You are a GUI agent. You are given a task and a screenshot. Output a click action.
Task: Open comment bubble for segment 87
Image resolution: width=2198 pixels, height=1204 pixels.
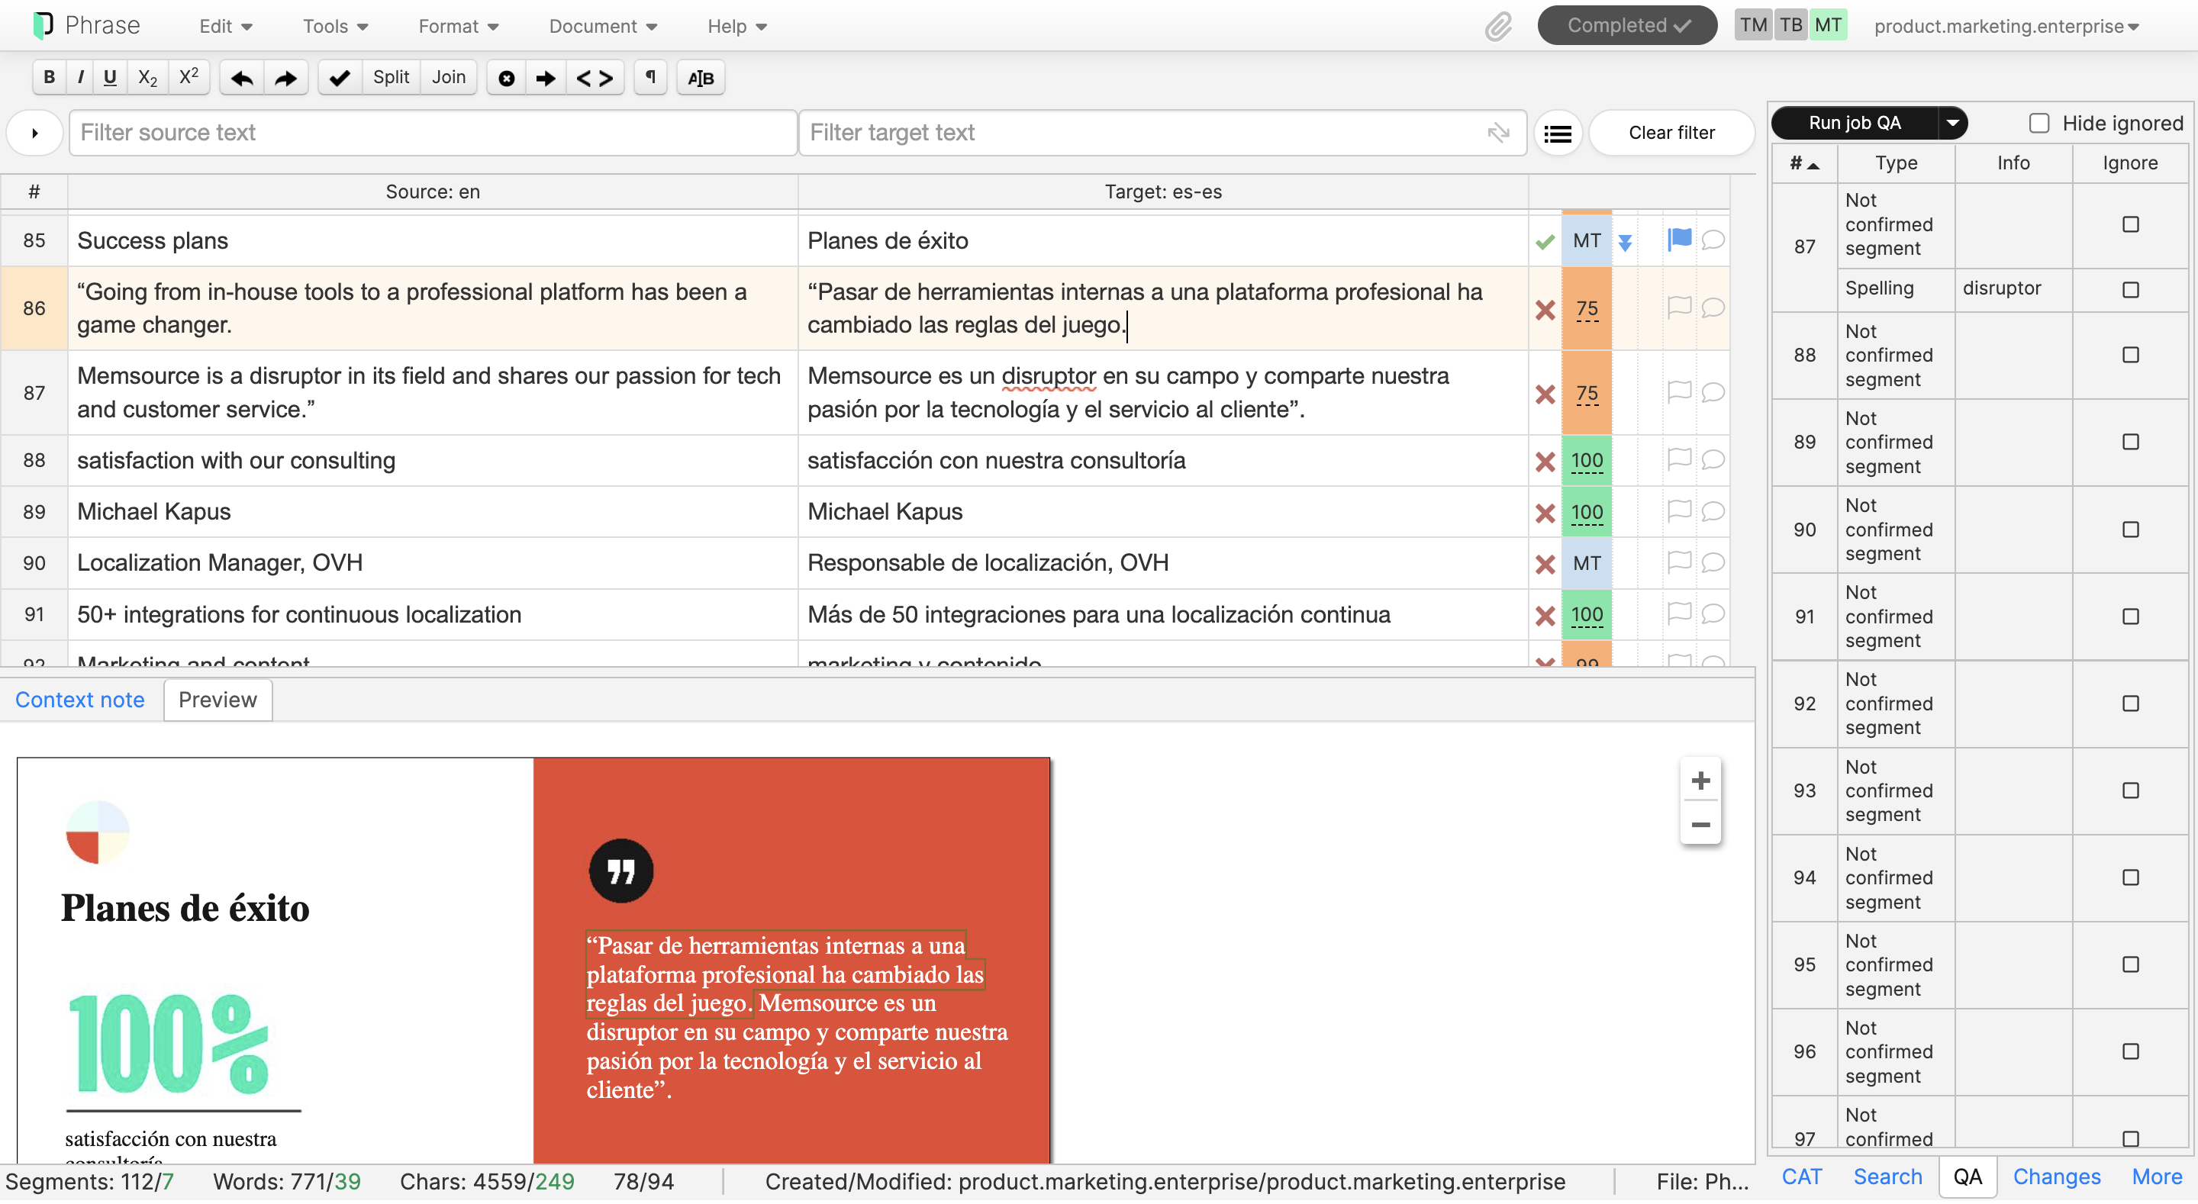click(x=1713, y=392)
